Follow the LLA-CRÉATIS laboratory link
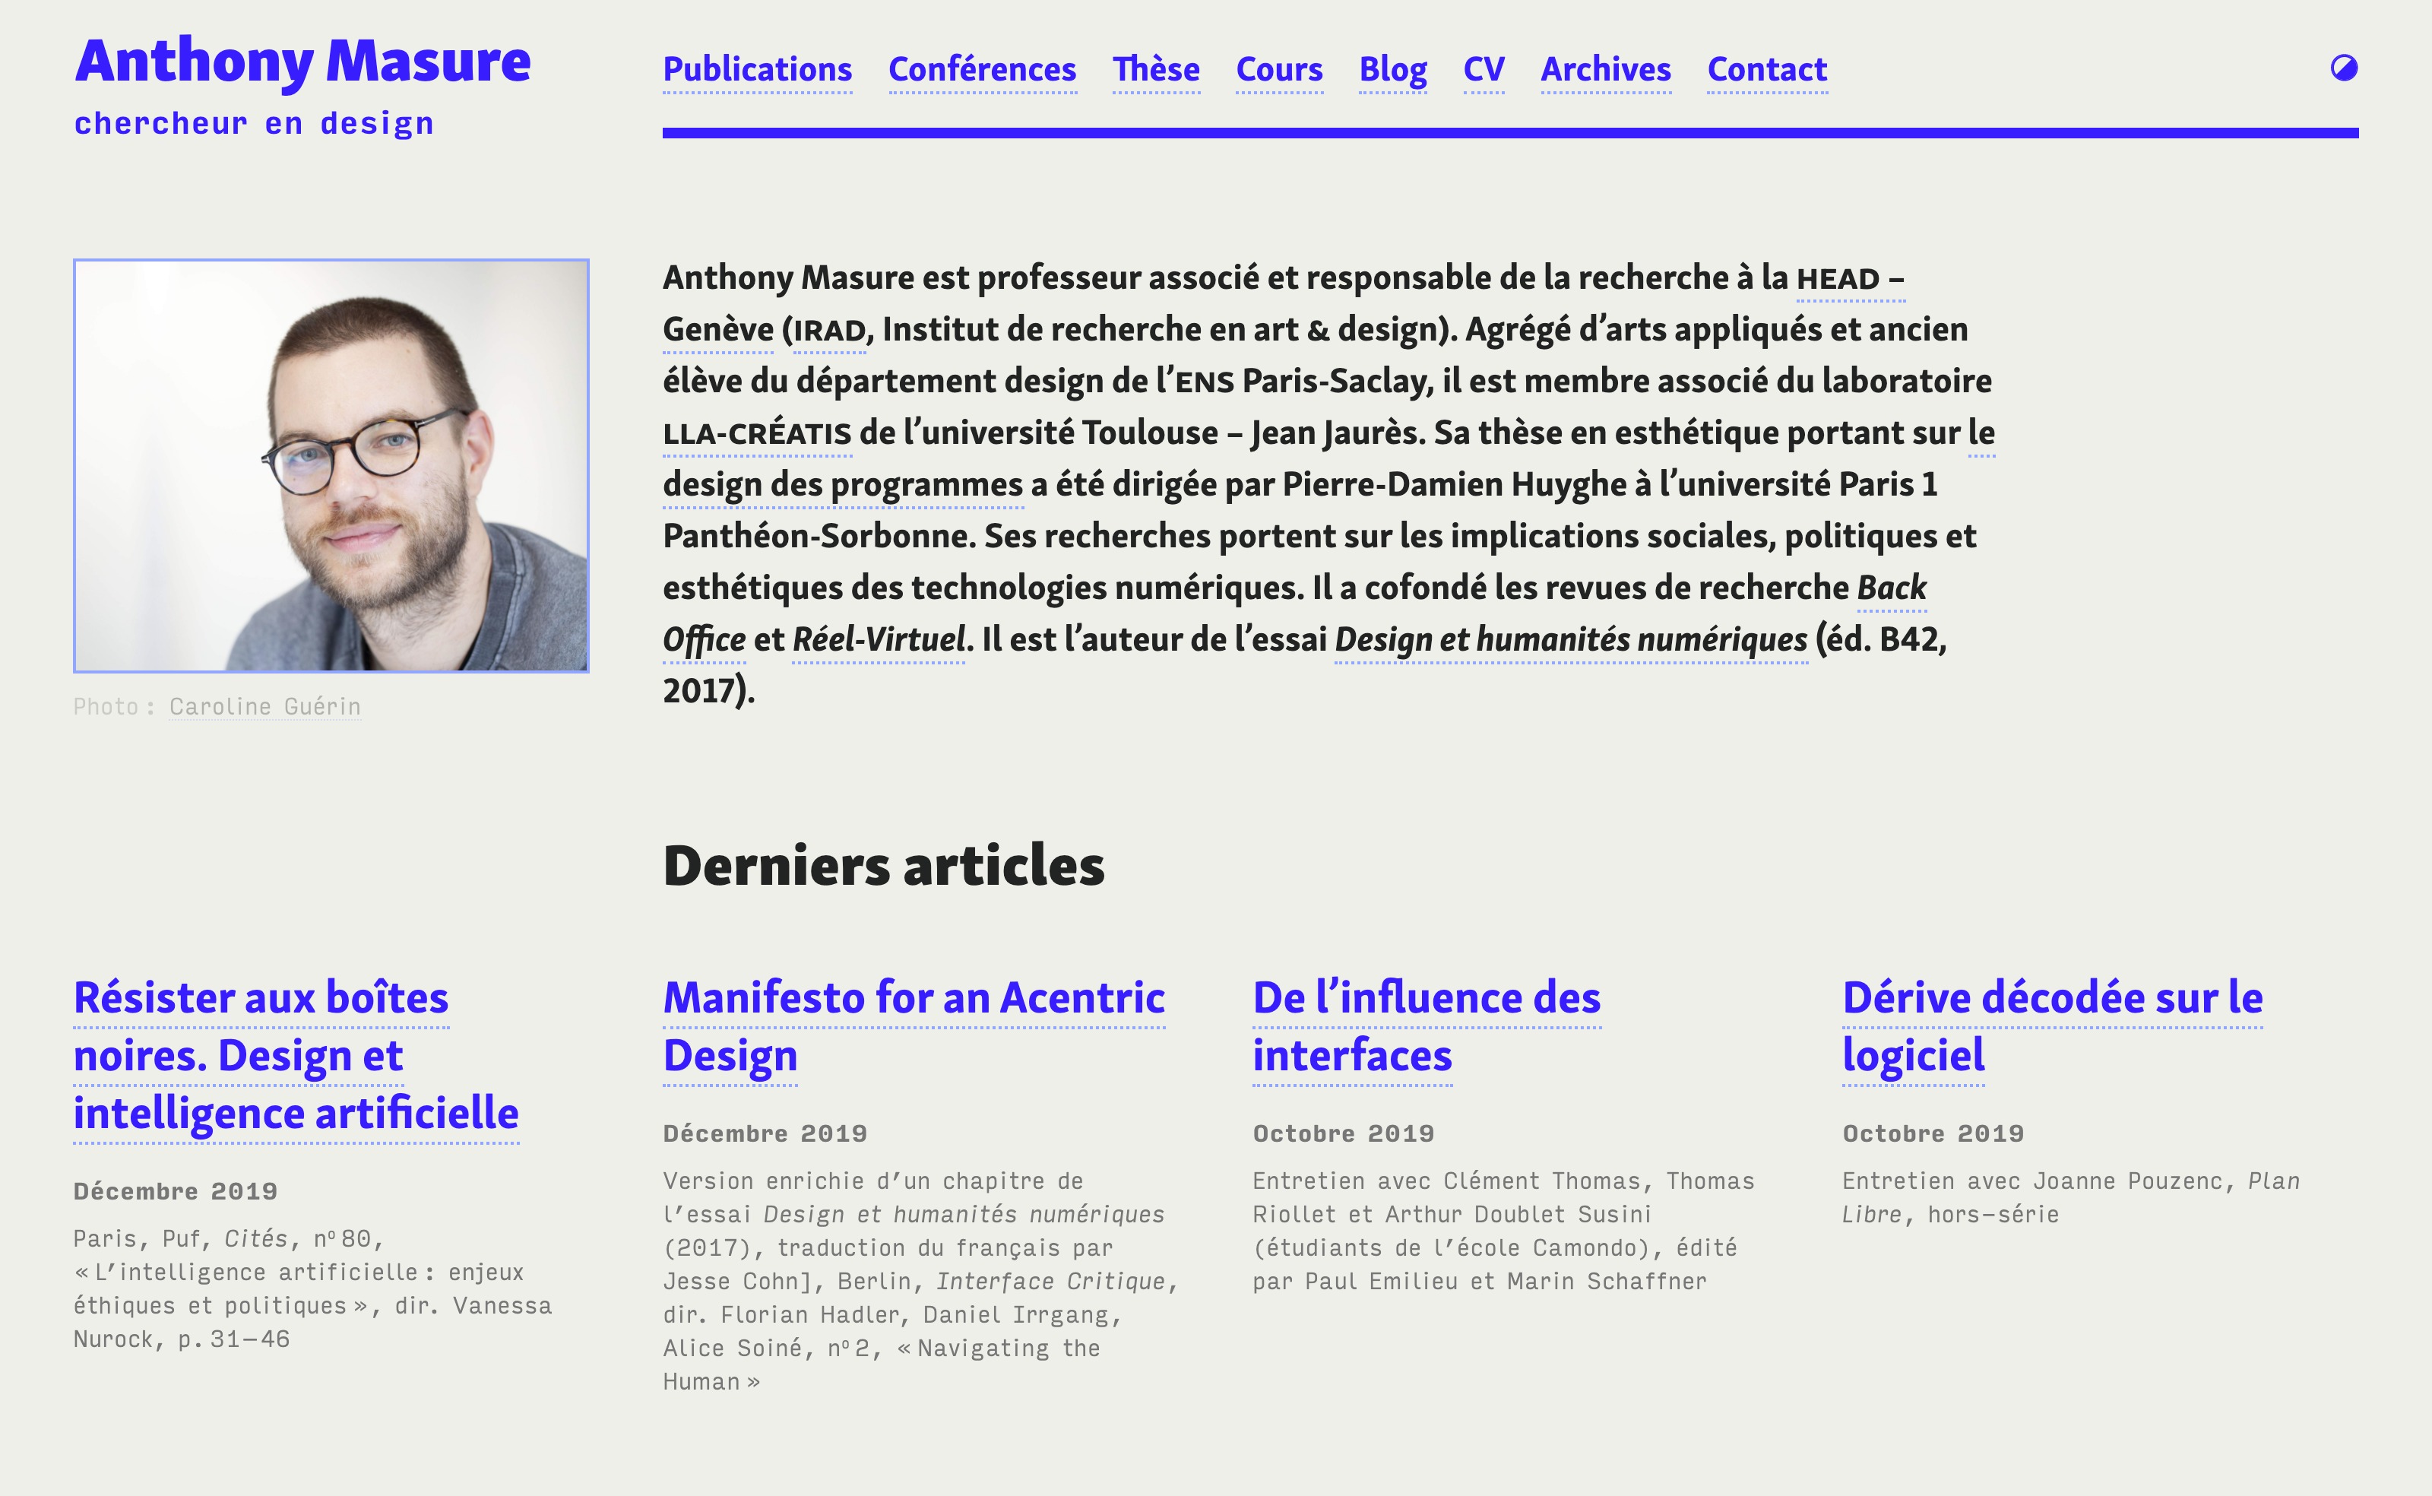This screenshot has width=2432, height=1496. coord(757,433)
